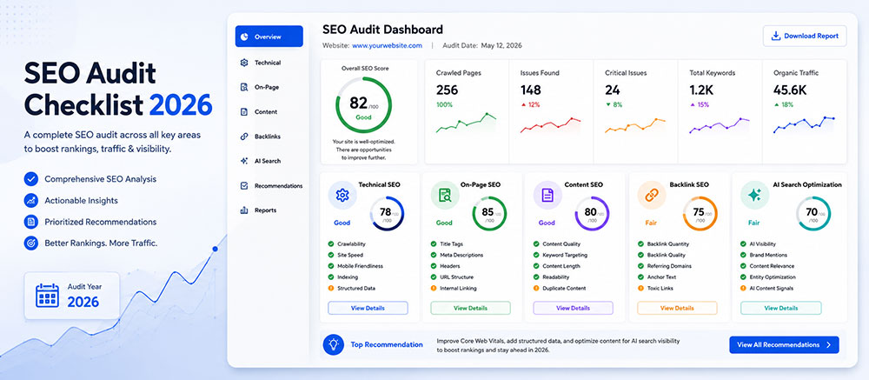Click the Content SEO purple document icon
The image size is (869, 380).
[547, 196]
